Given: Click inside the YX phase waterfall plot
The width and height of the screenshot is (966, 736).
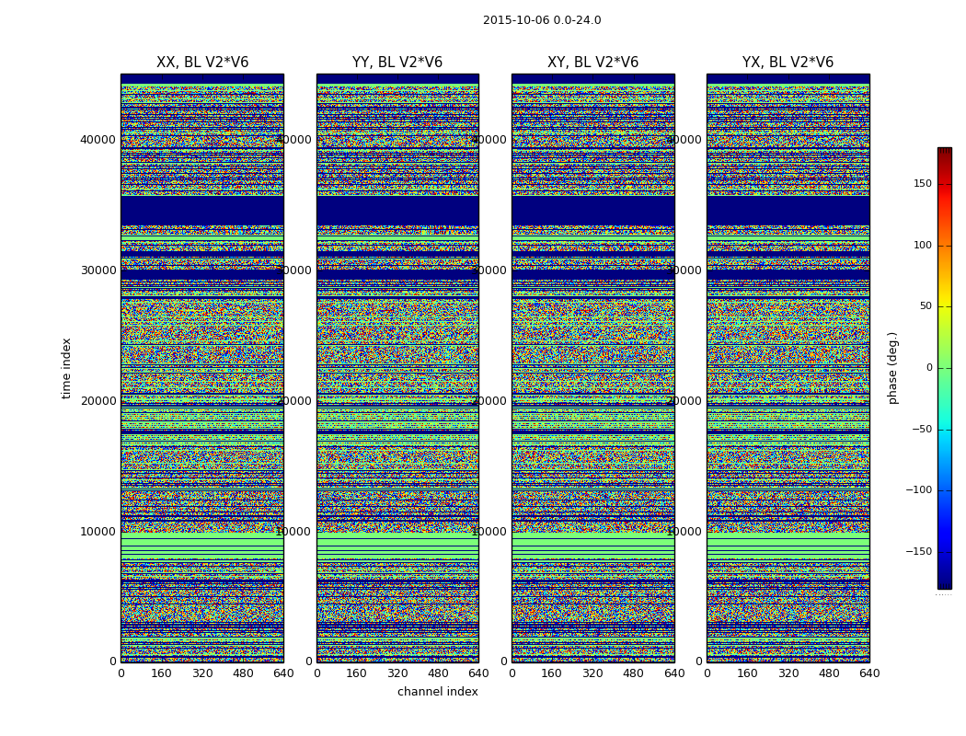Looking at the screenshot, I should coord(788,368).
